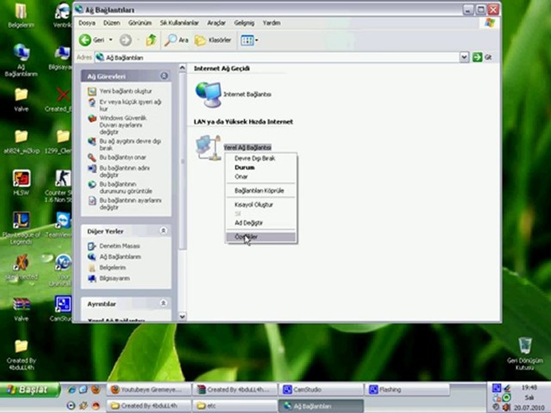The height and width of the screenshot is (413, 551).
Task: Select Bağlantıları Köprüle context entry
Action: pyautogui.click(x=261, y=190)
